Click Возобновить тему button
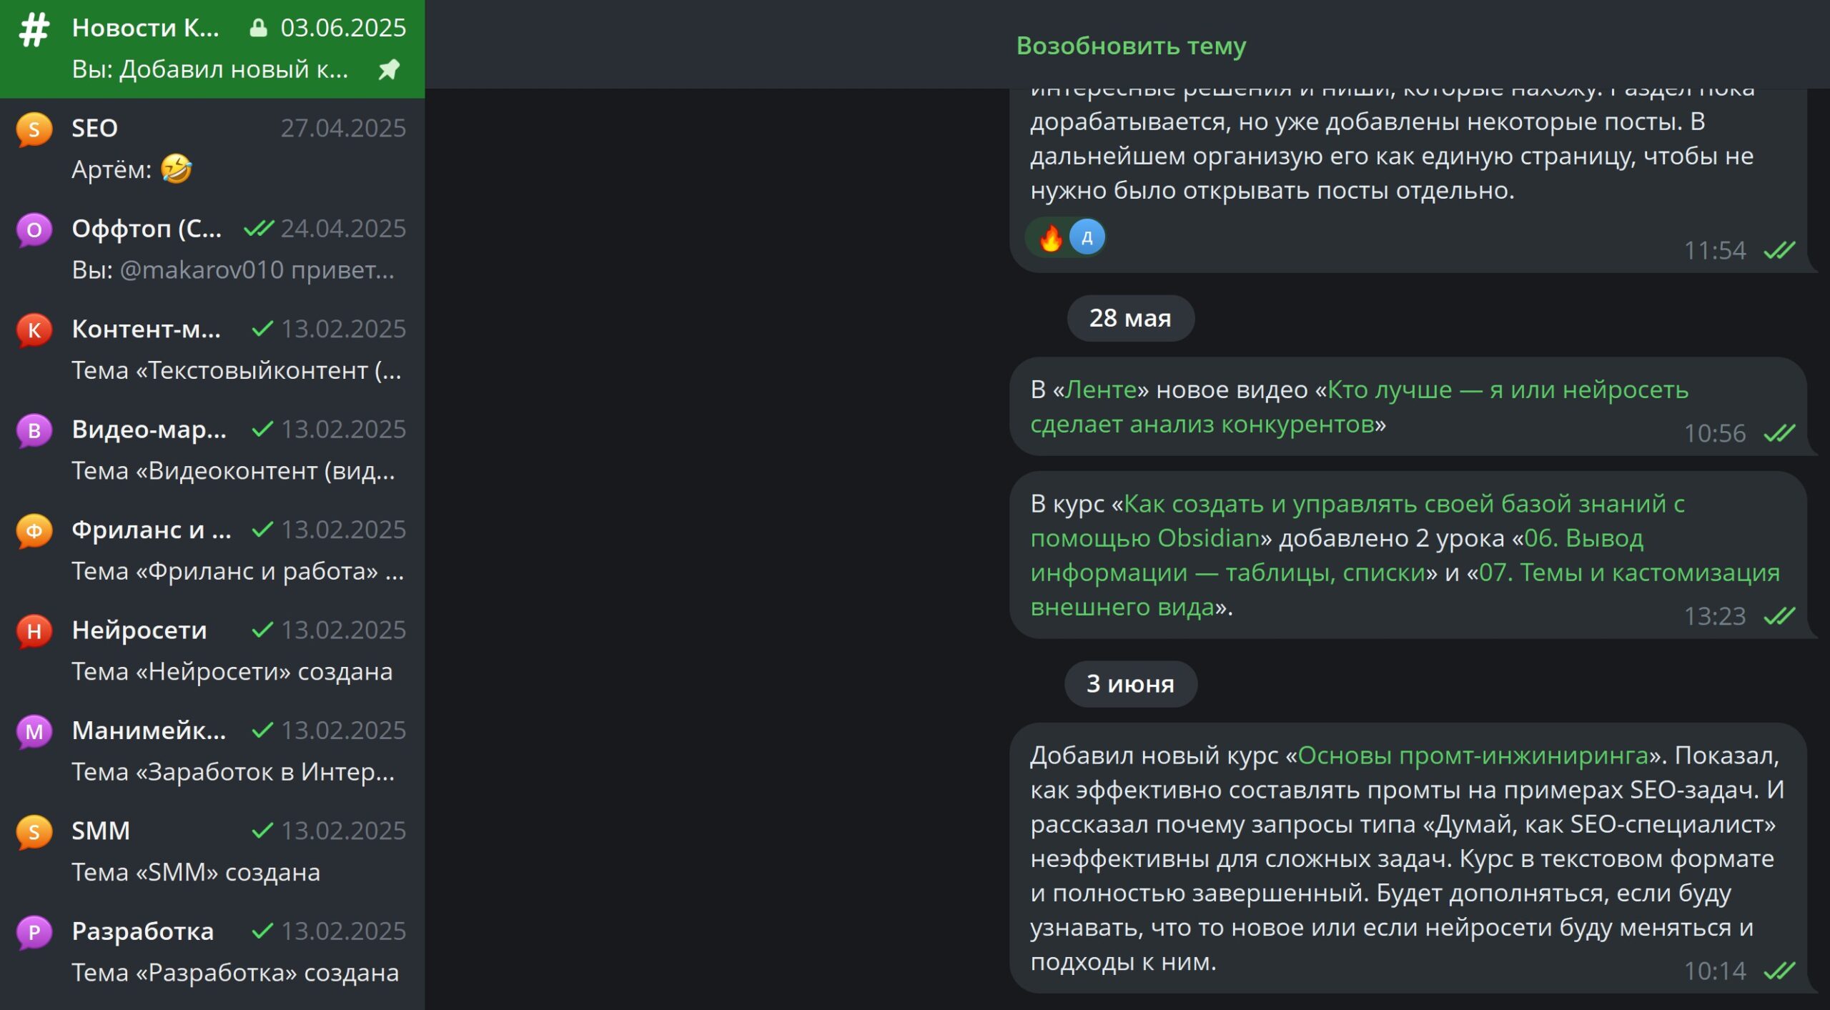 click(x=1131, y=46)
